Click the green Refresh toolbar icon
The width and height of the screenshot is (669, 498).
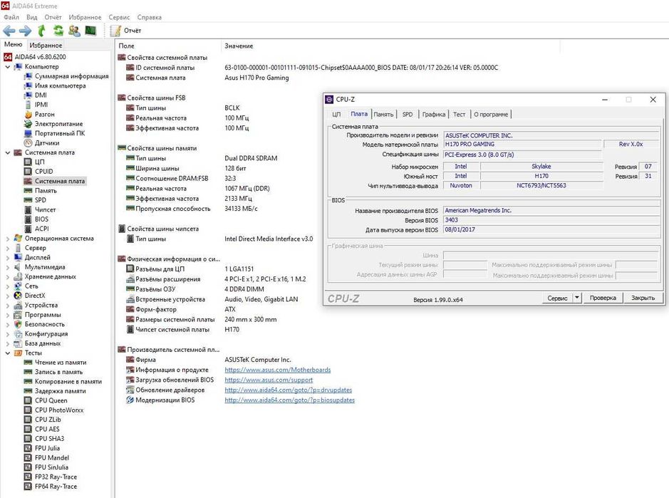click(58, 31)
